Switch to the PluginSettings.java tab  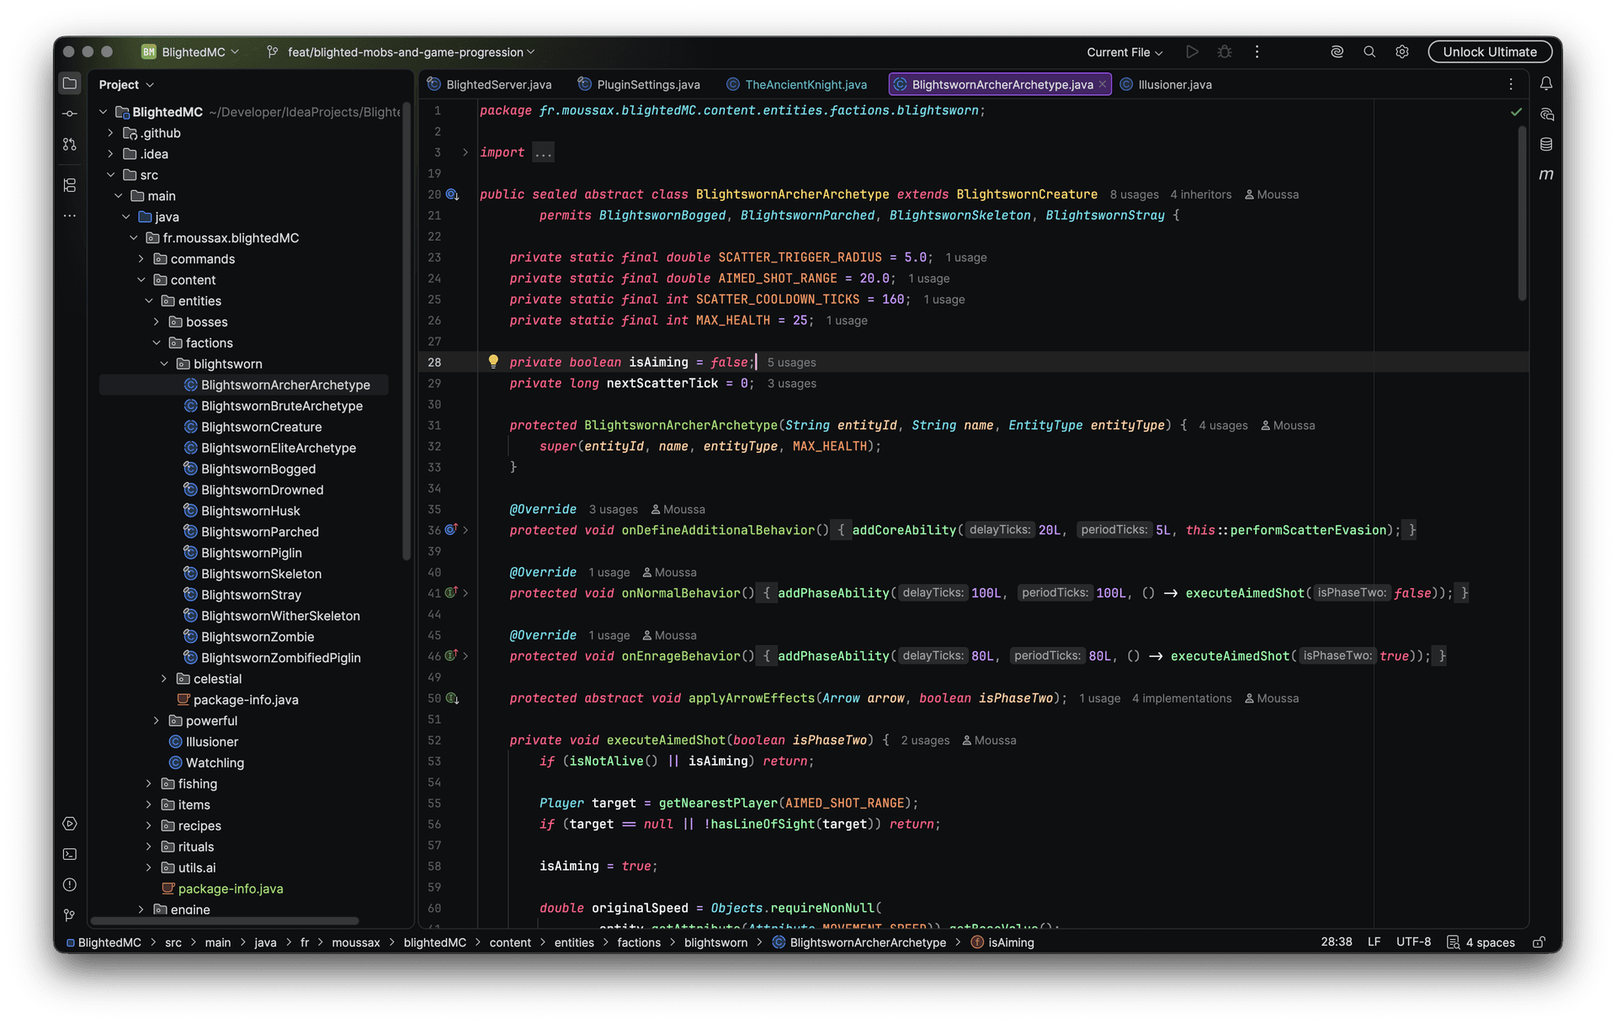(639, 84)
